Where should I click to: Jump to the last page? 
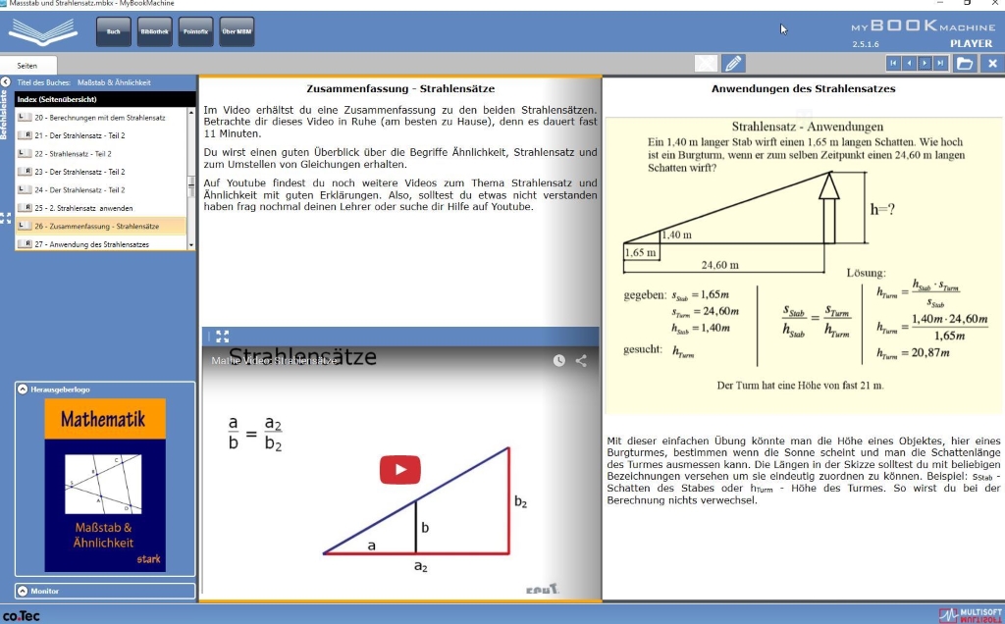(x=940, y=63)
